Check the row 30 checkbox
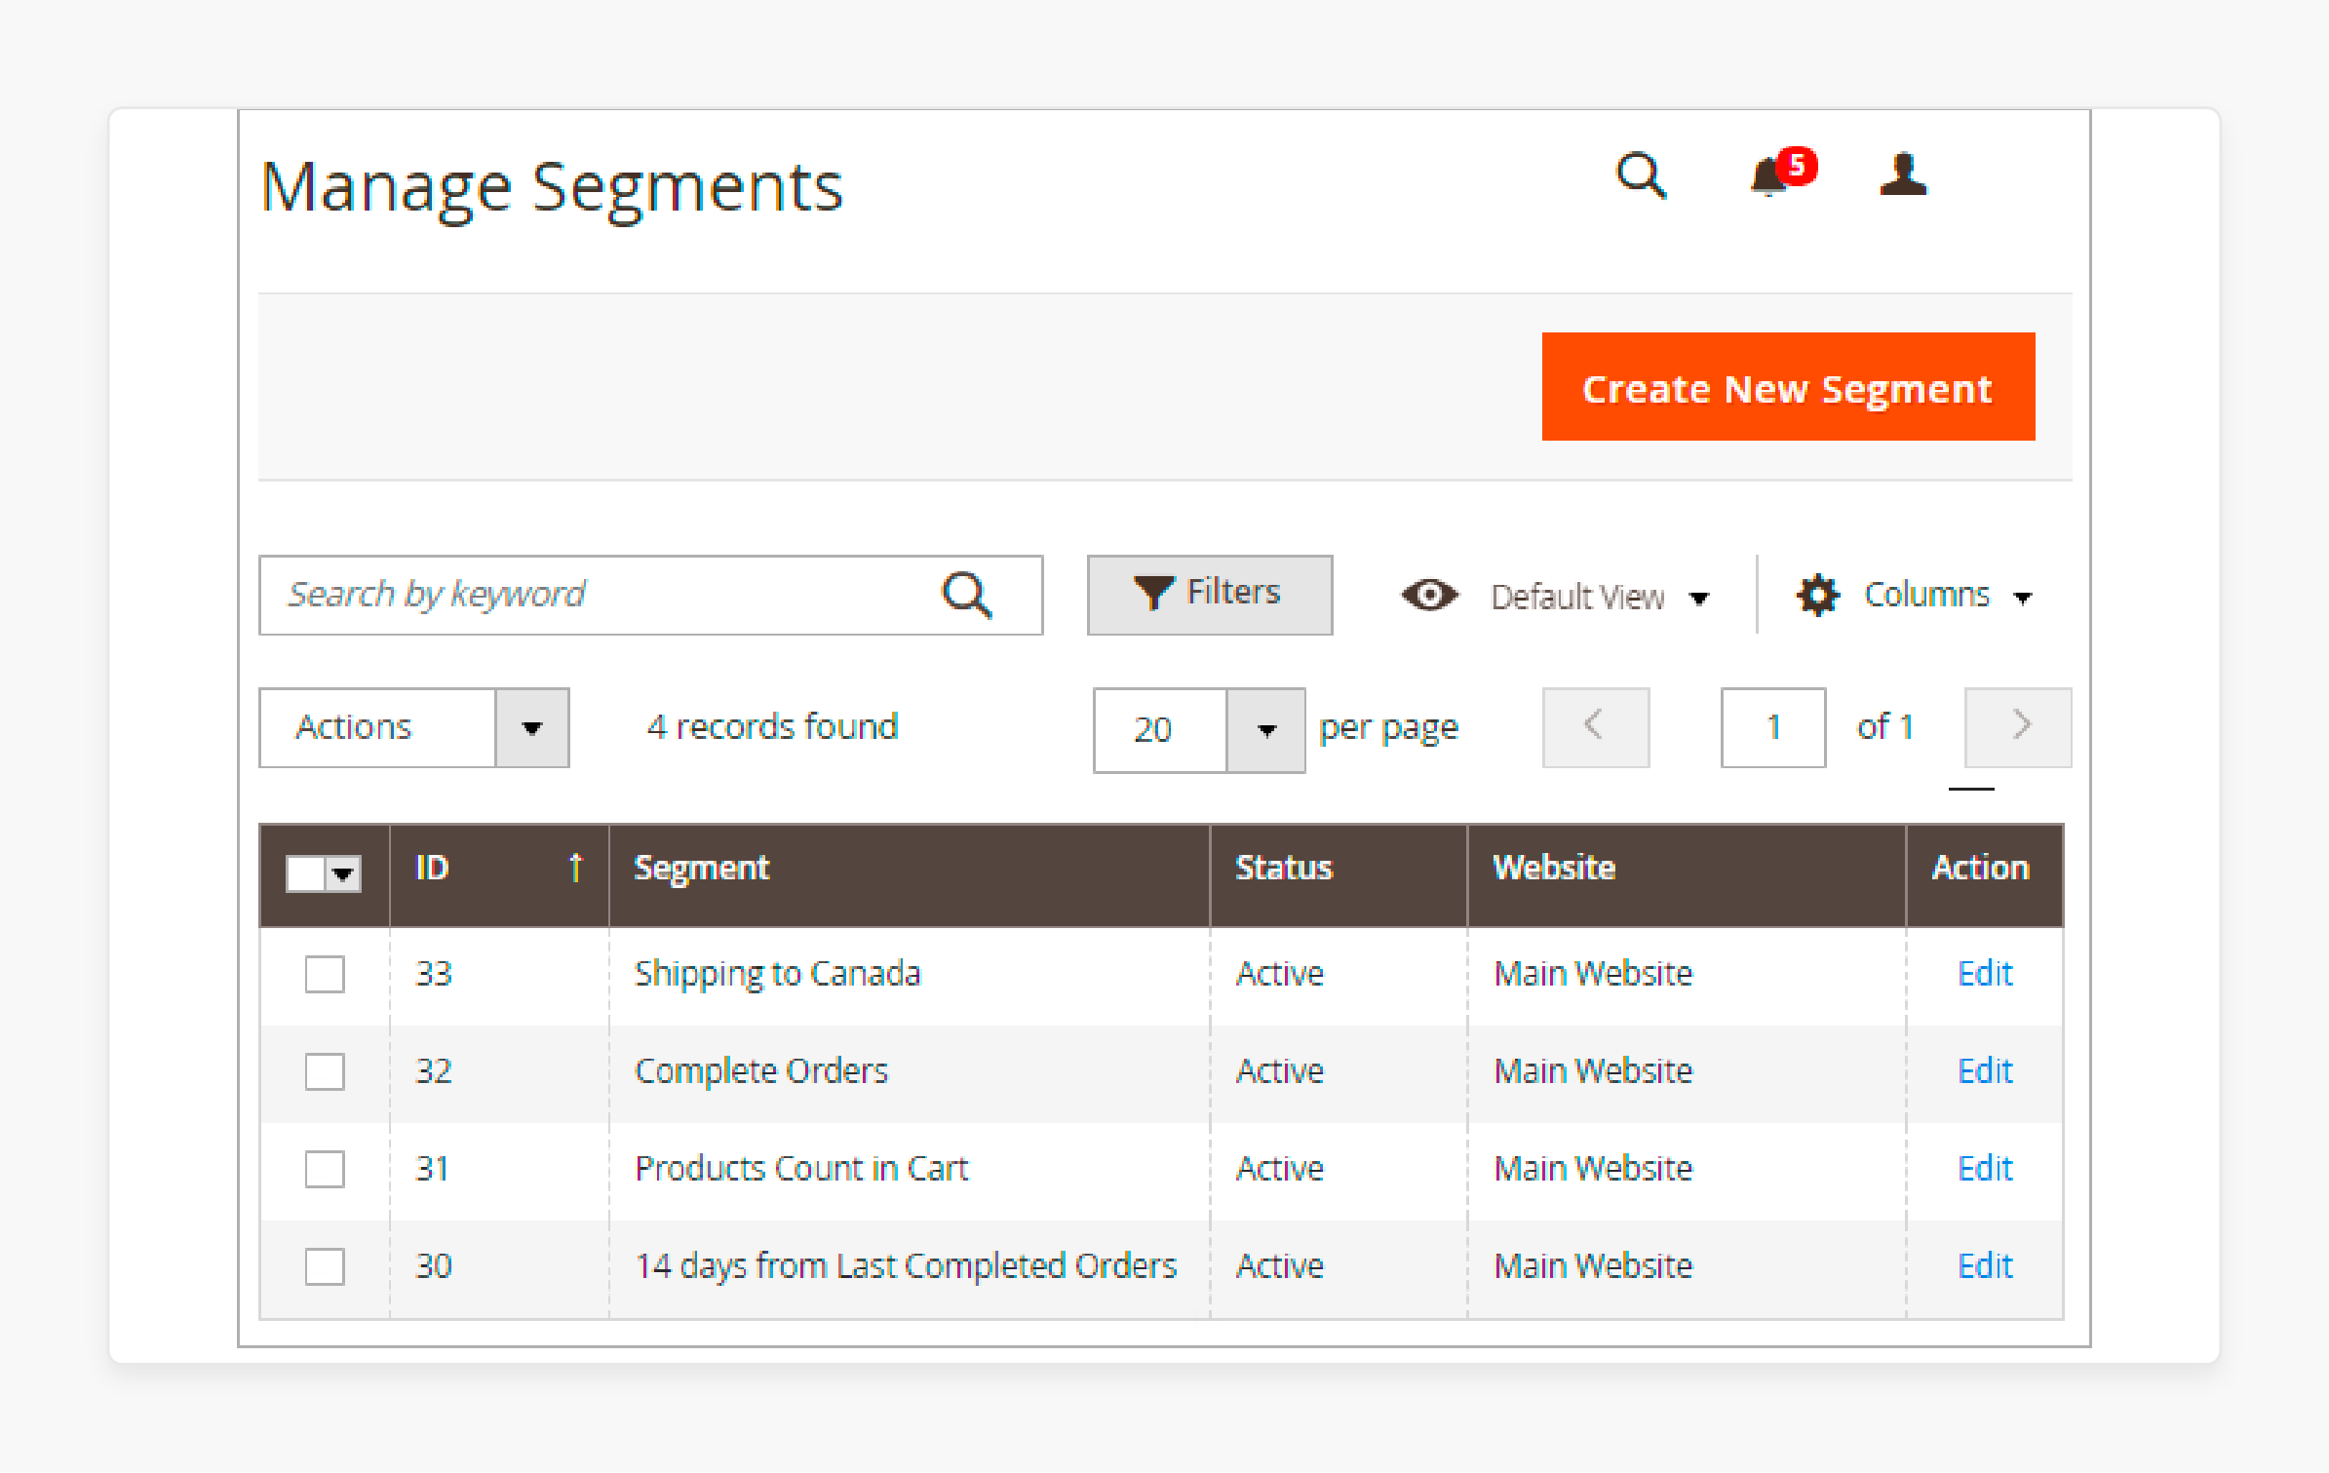Image resolution: width=2329 pixels, height=1473 pixels. pos(325,1266)
